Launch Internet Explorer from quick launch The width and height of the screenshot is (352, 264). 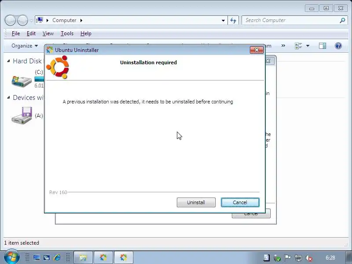pos(57,257)
